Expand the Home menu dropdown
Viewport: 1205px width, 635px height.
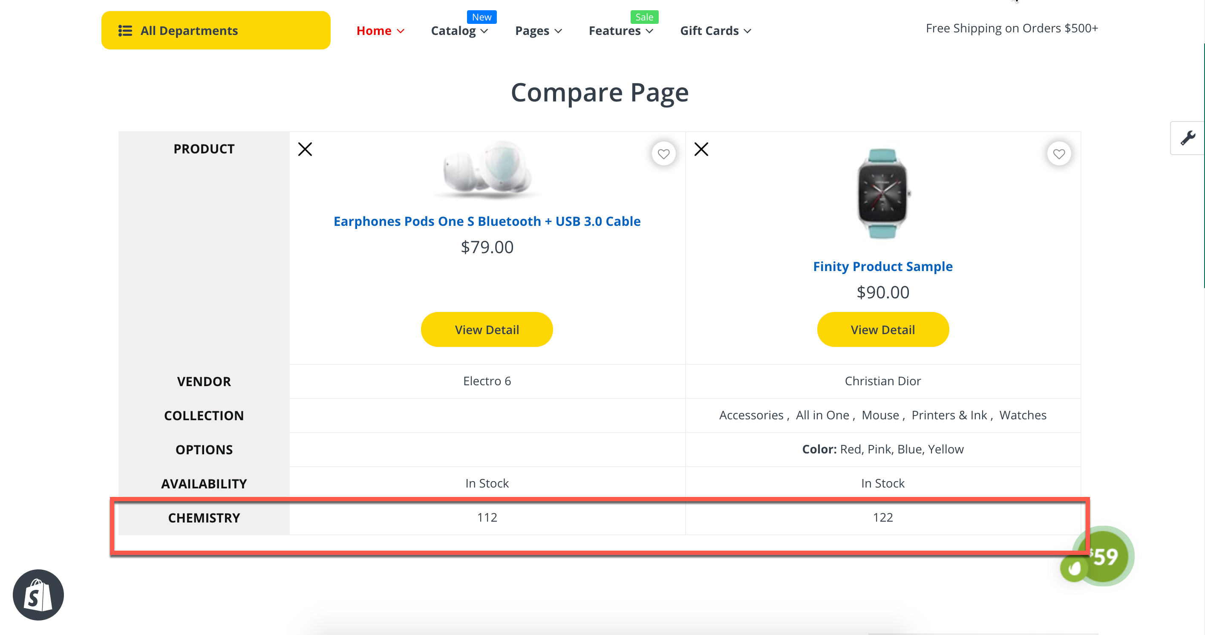tap(381, 31)
